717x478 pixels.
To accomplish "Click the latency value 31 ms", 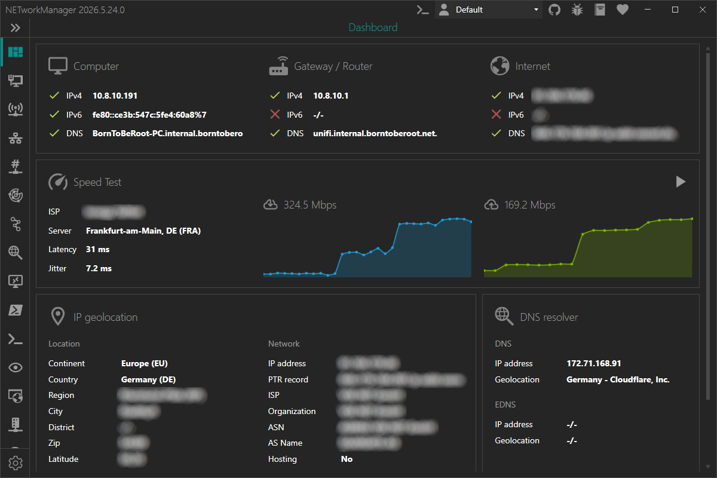I will 98,249.
